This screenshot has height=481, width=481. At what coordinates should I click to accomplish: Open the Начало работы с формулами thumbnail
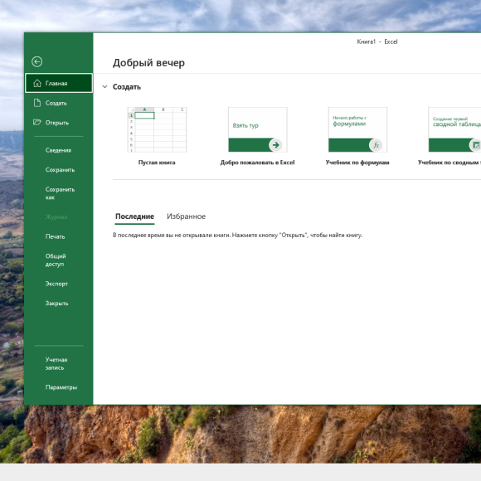[357, 129]
